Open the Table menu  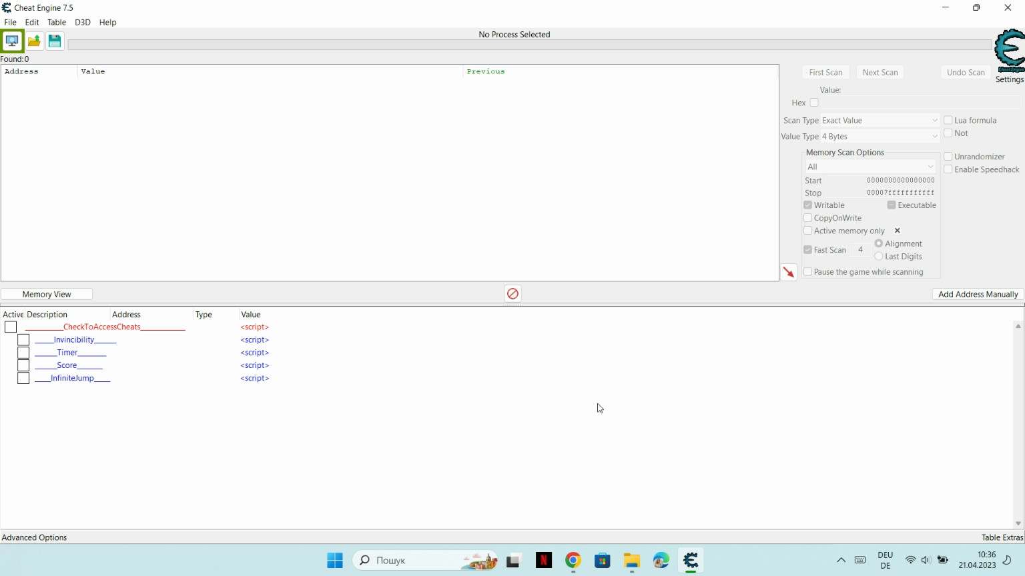coord(57,22)
